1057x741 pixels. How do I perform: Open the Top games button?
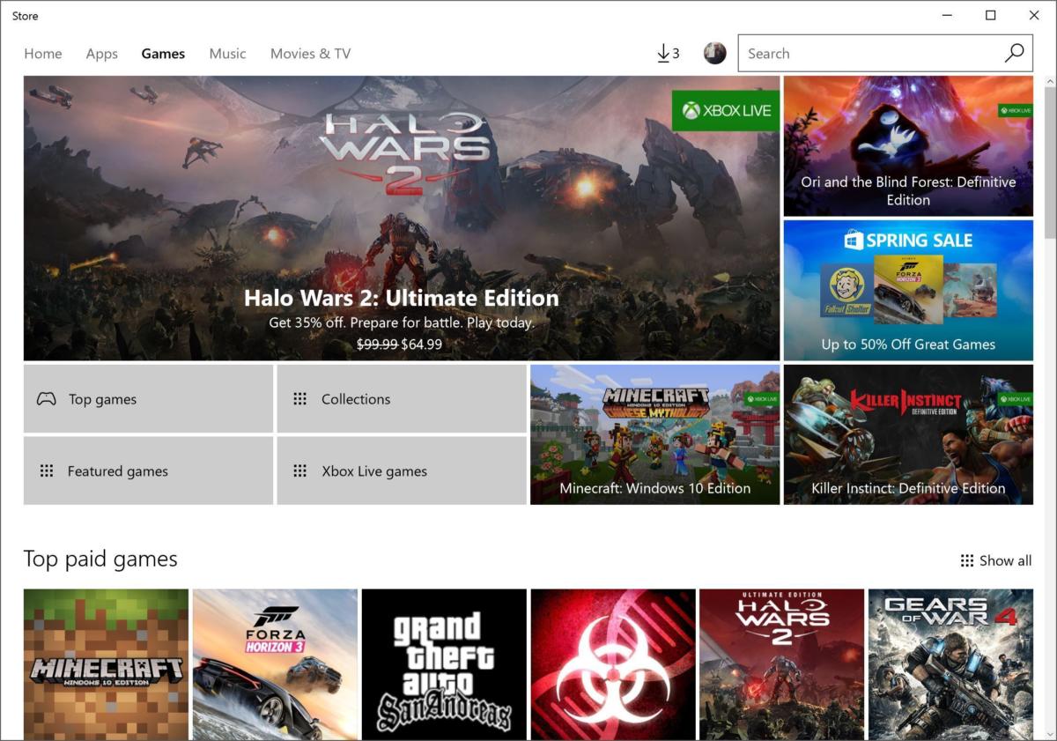tap(148, 399)
